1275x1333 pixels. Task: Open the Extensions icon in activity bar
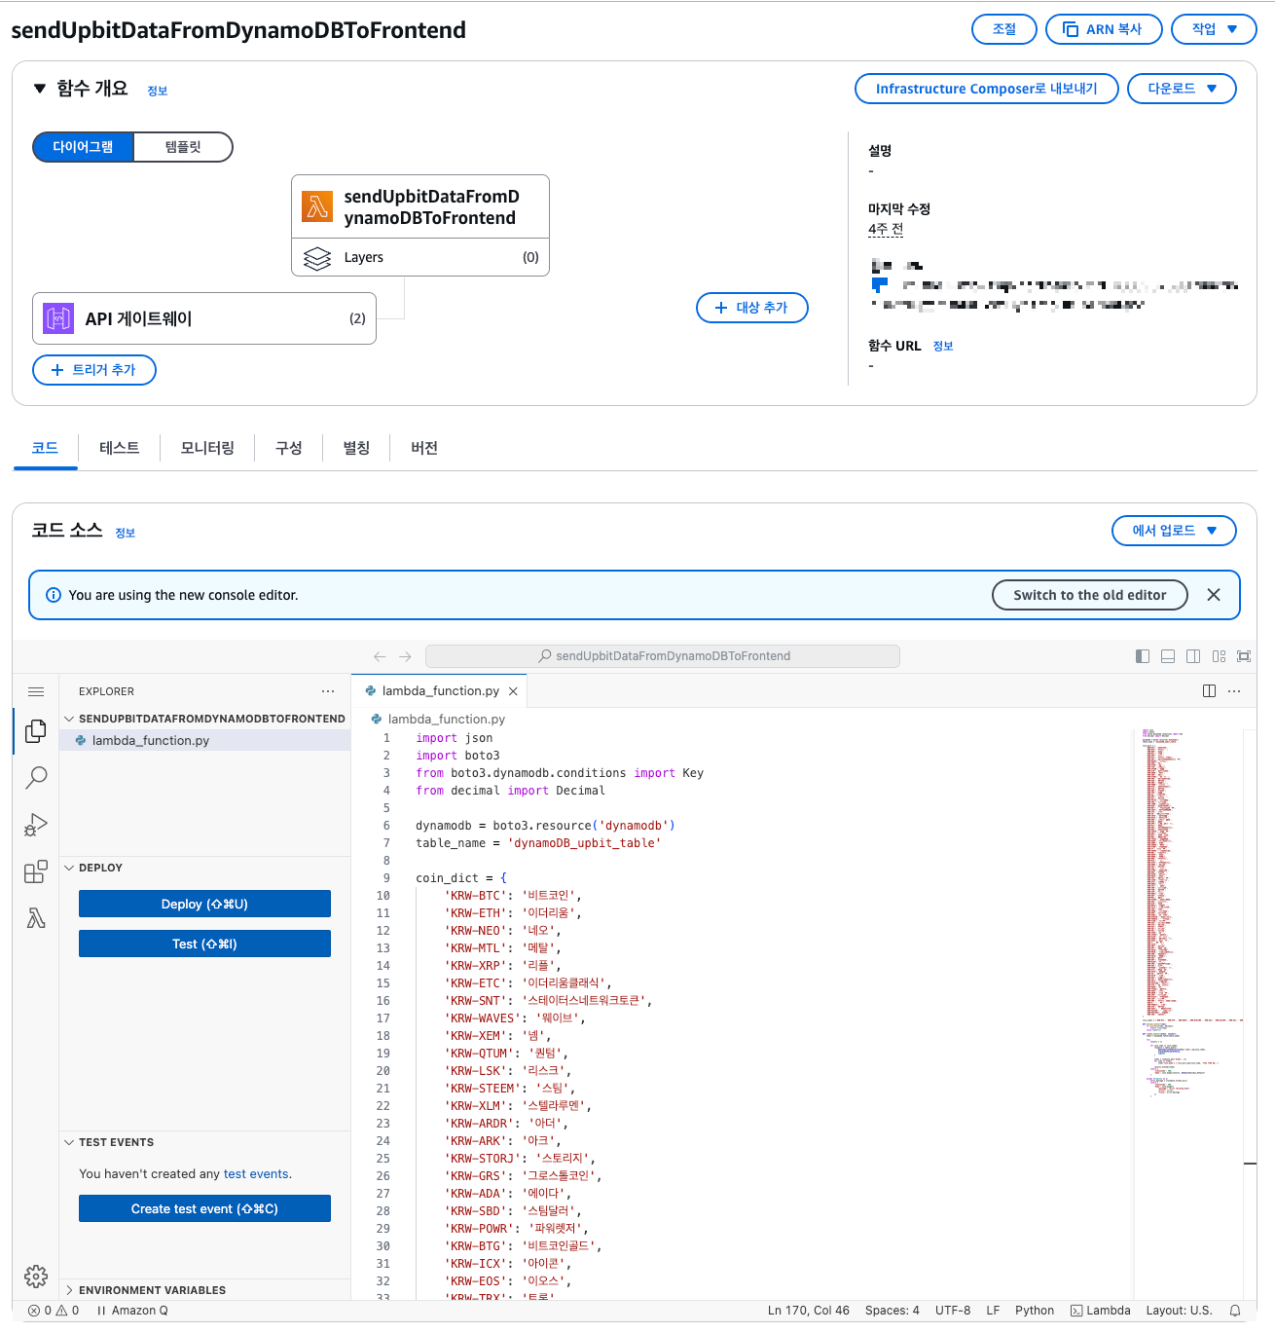36,871
